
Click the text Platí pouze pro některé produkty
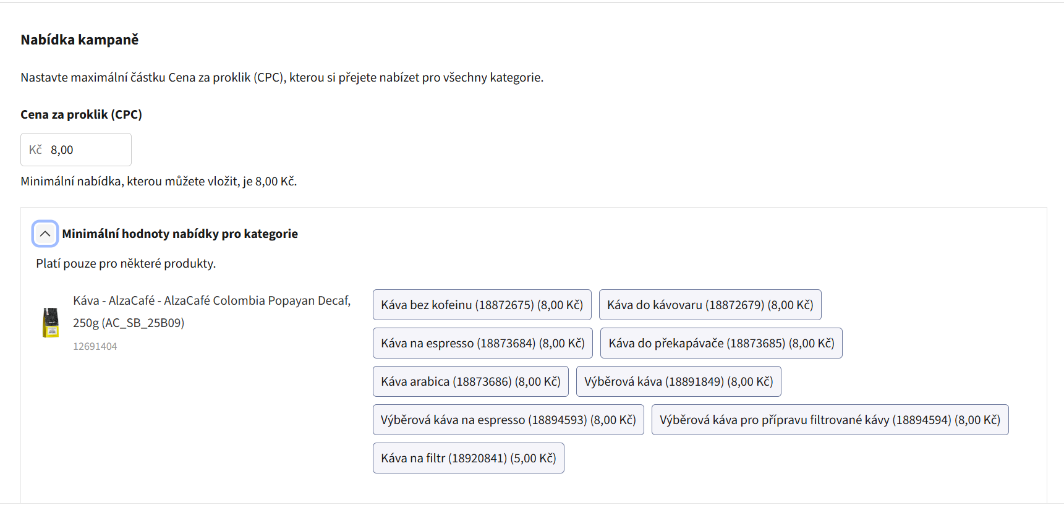(126, 263)
